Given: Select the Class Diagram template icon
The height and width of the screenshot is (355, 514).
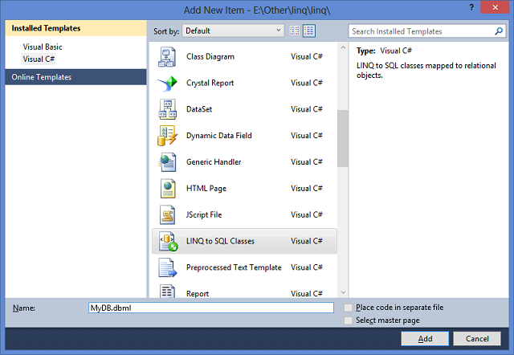Looking at the screenshot, I should 167,57.
